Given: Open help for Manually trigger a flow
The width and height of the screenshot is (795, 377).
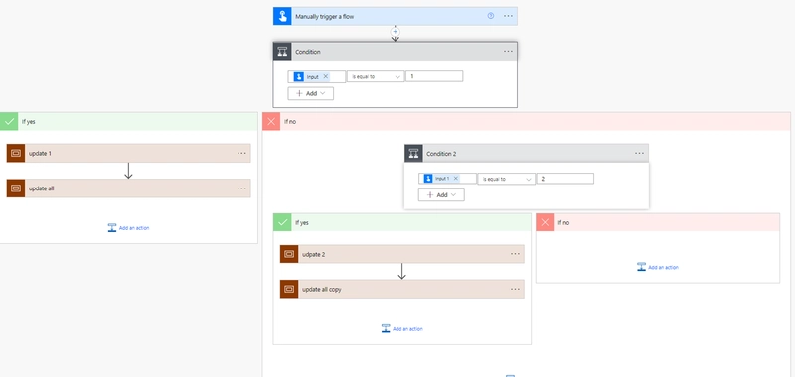Looking at the screenshot, I should click(x=491, y=16).
